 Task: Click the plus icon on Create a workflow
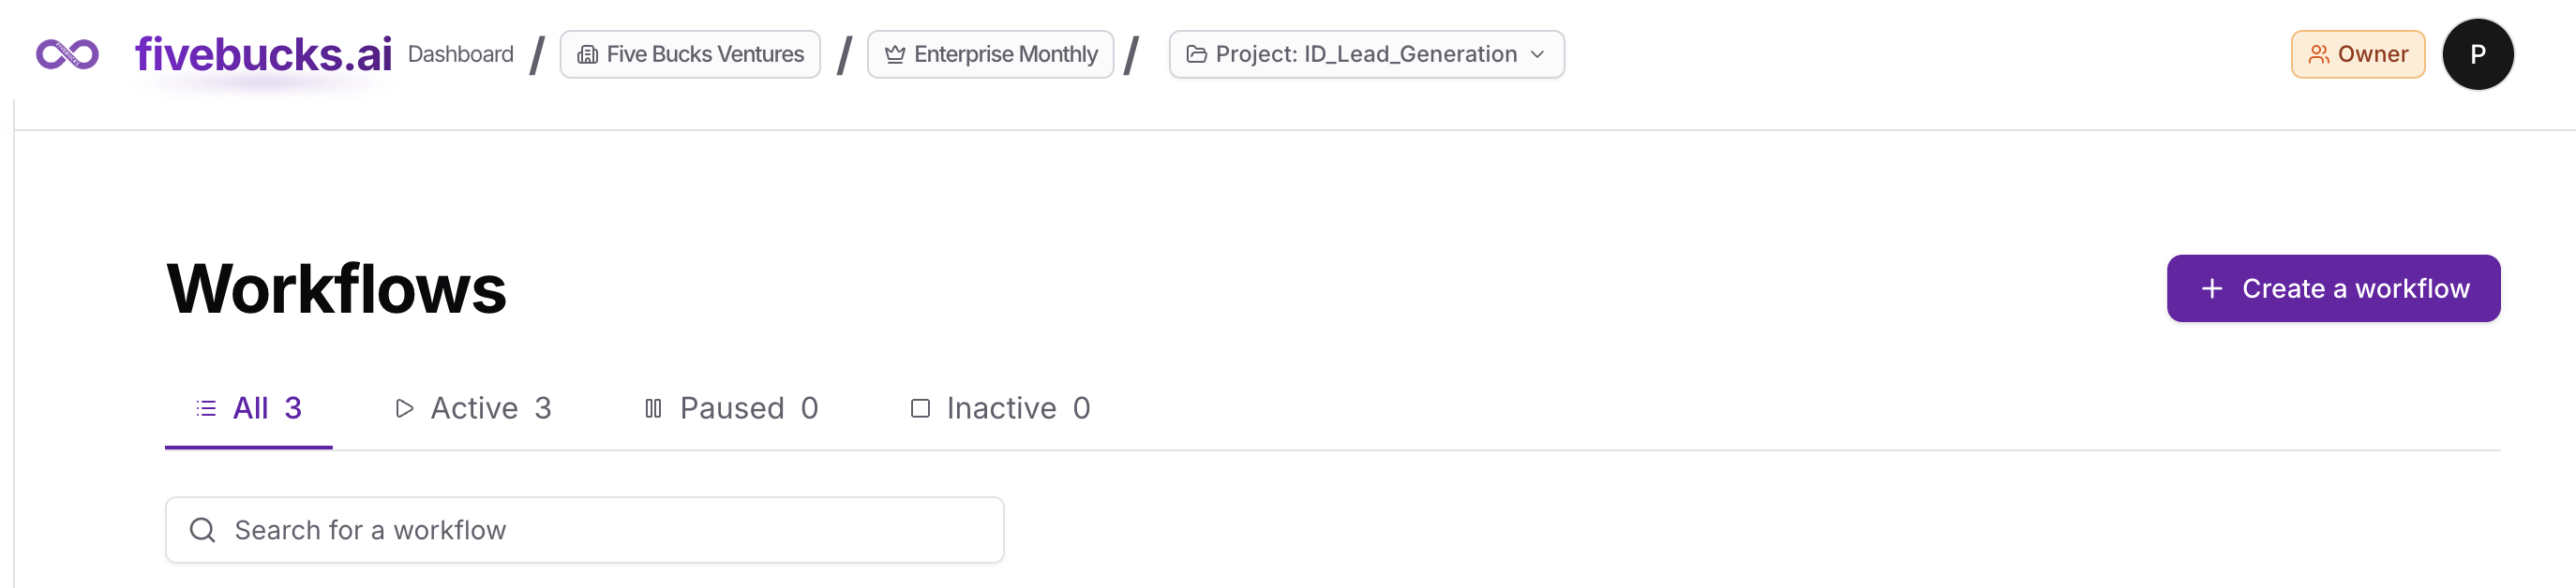tap(2212, 288)
